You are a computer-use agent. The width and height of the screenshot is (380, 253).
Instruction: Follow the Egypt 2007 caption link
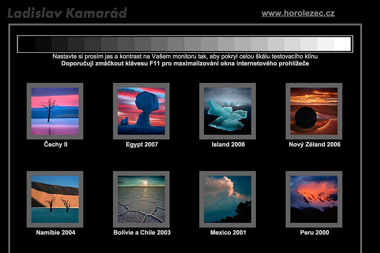click(142, 145)
